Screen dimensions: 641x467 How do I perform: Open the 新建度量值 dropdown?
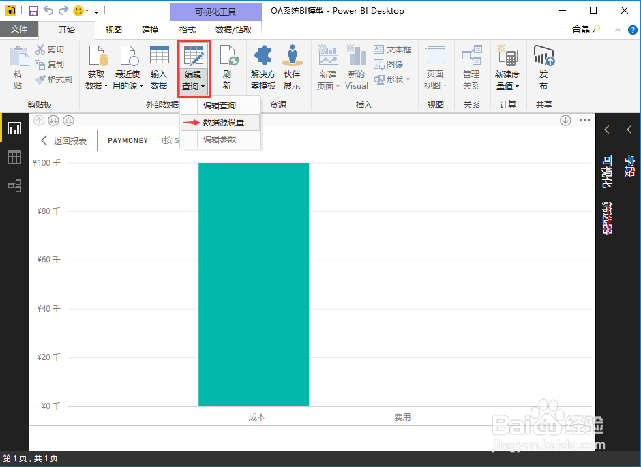pyautogui.click(x=507, y=67)
